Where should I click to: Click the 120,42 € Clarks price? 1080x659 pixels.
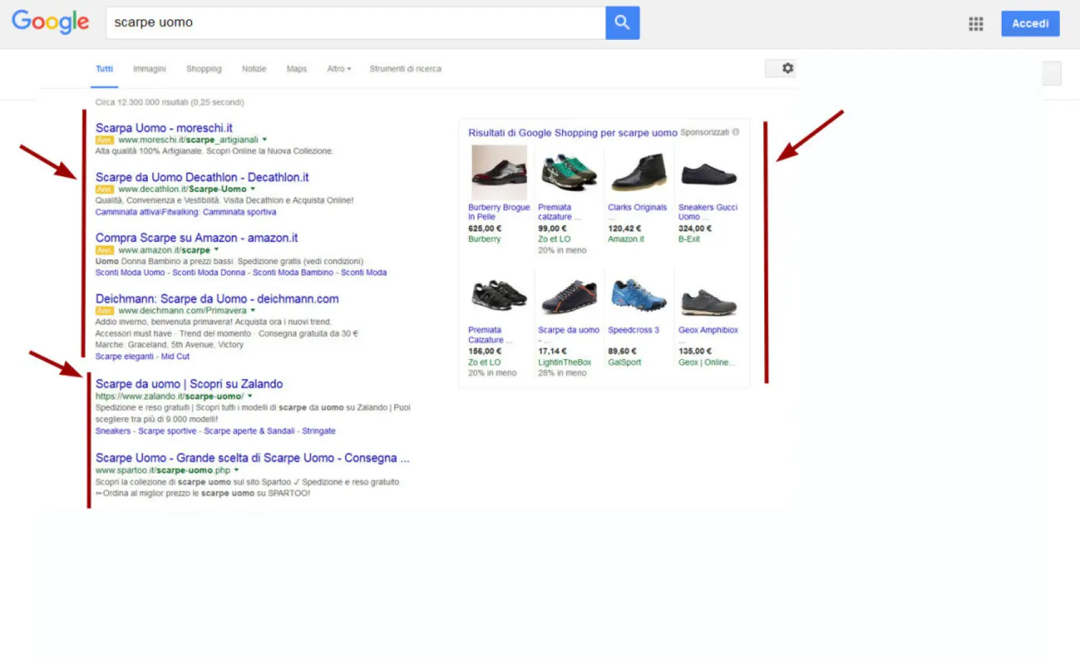624,229
